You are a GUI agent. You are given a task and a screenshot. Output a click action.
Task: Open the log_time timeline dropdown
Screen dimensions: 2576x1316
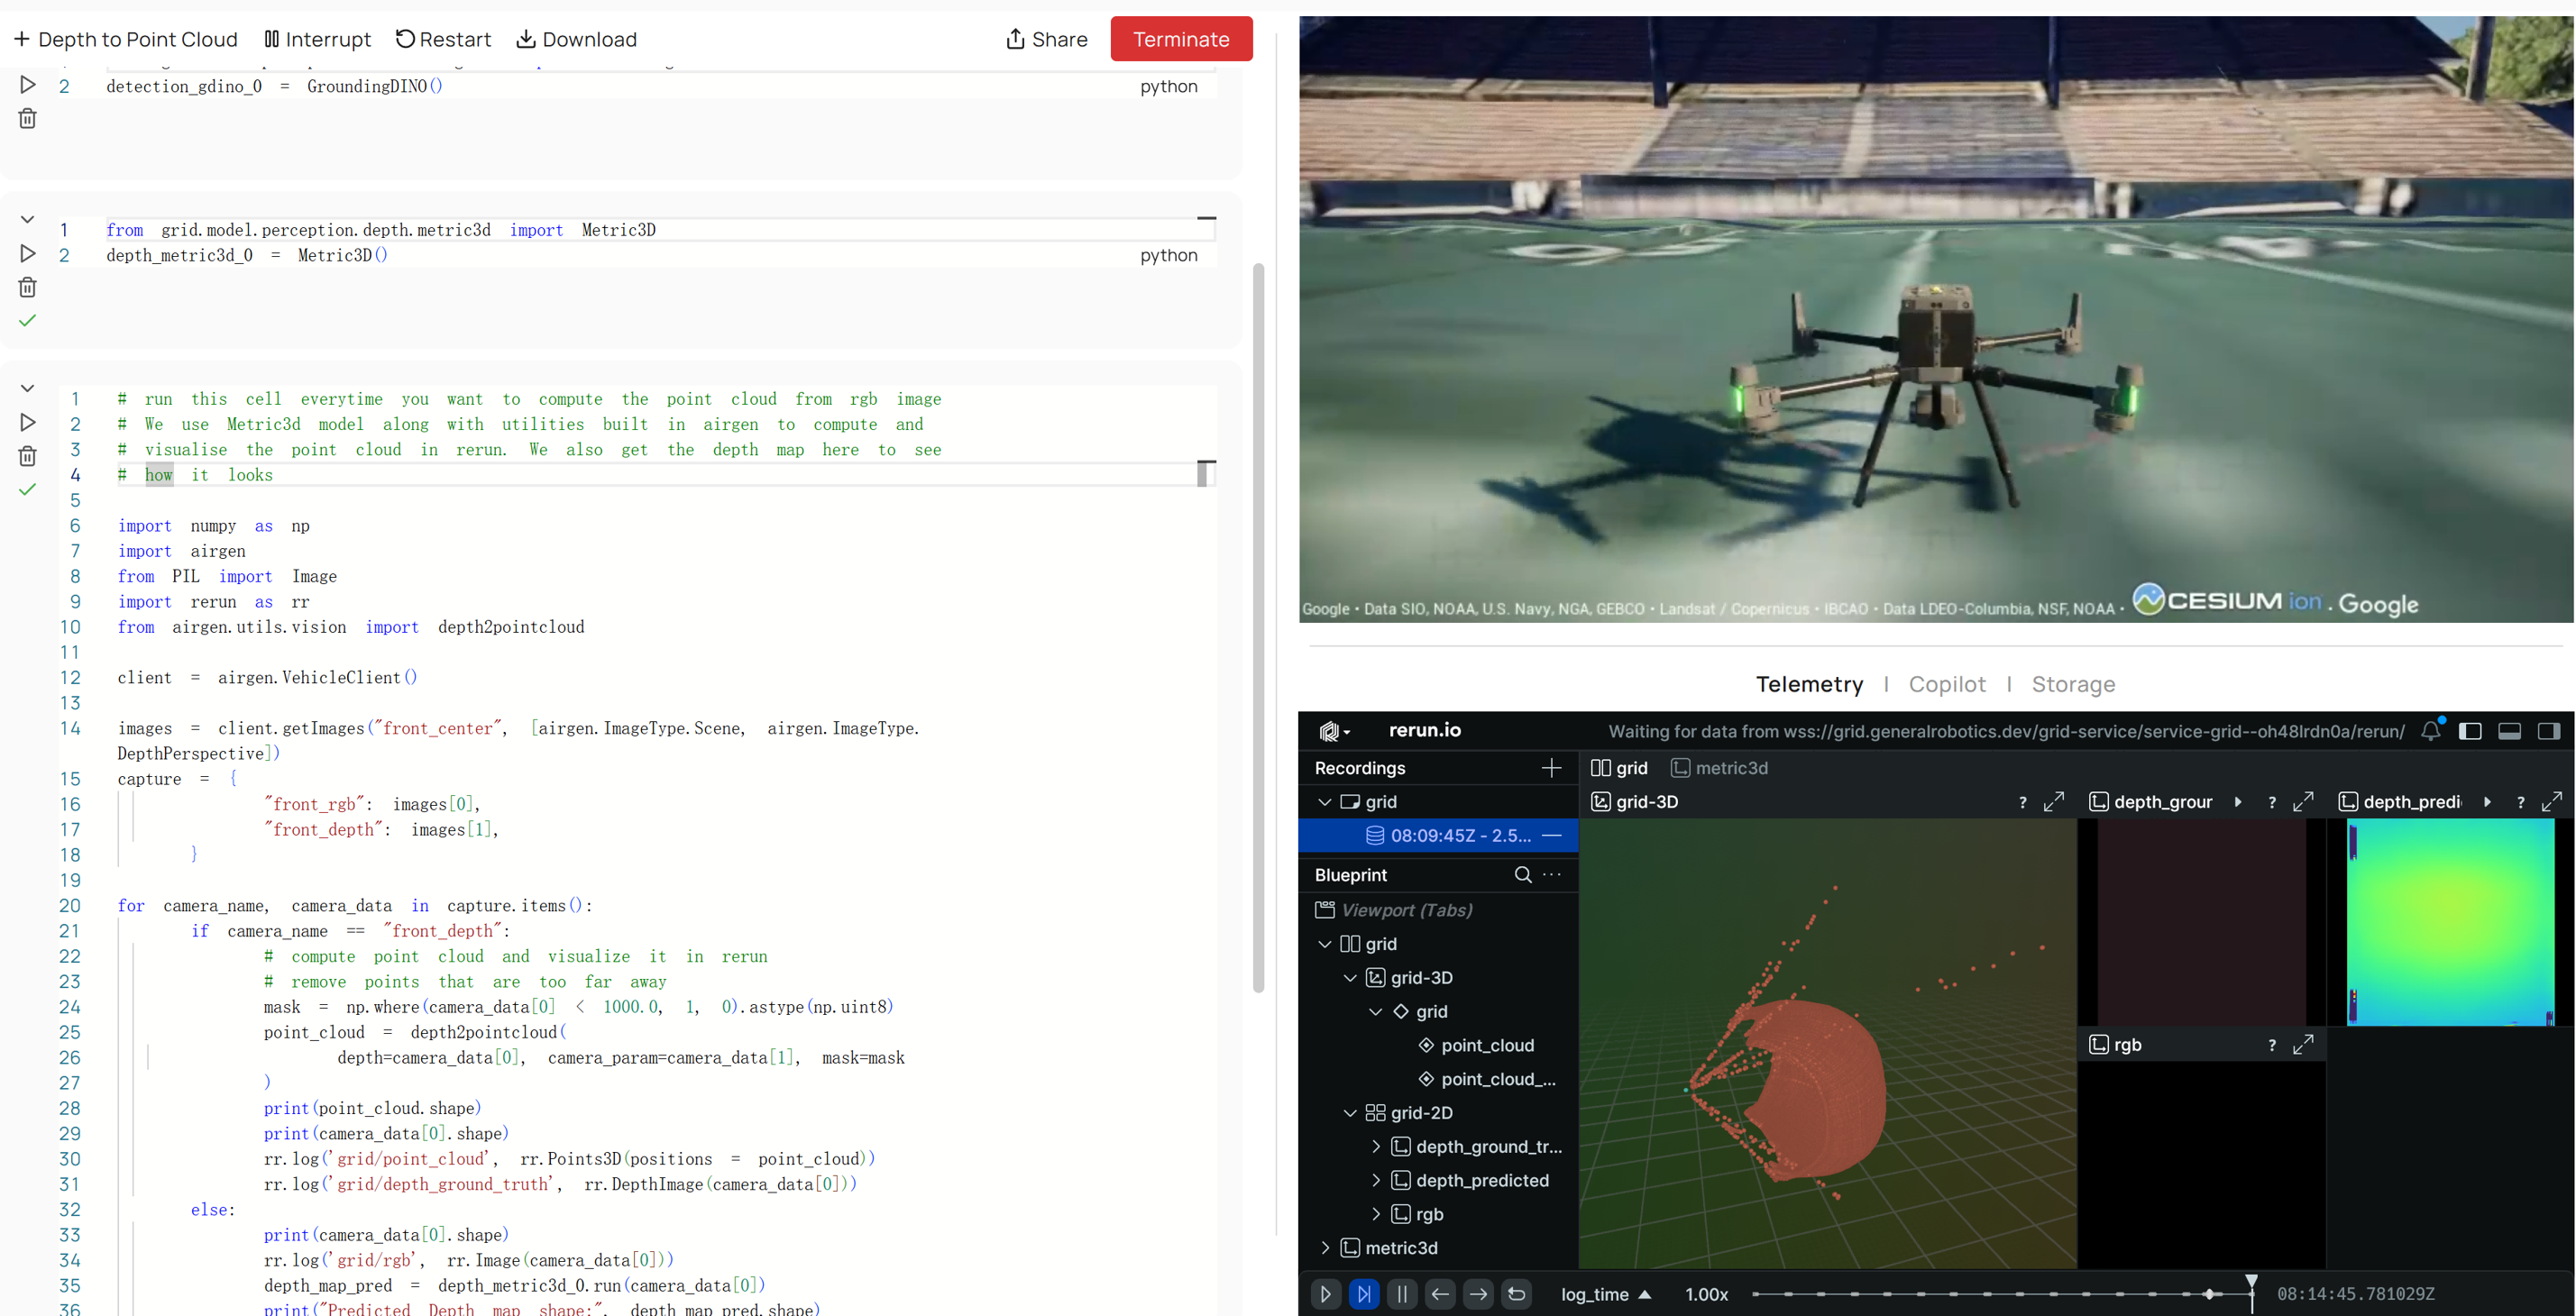click(x=1605, y=1294)
